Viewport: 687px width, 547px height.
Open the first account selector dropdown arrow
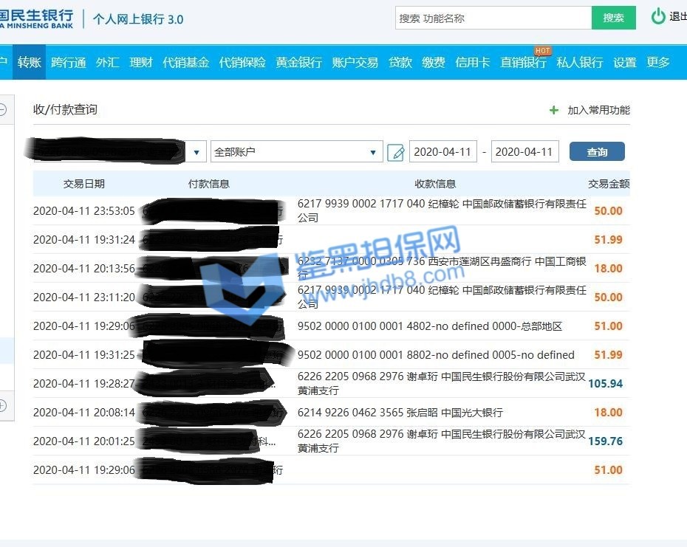point(196,153)
